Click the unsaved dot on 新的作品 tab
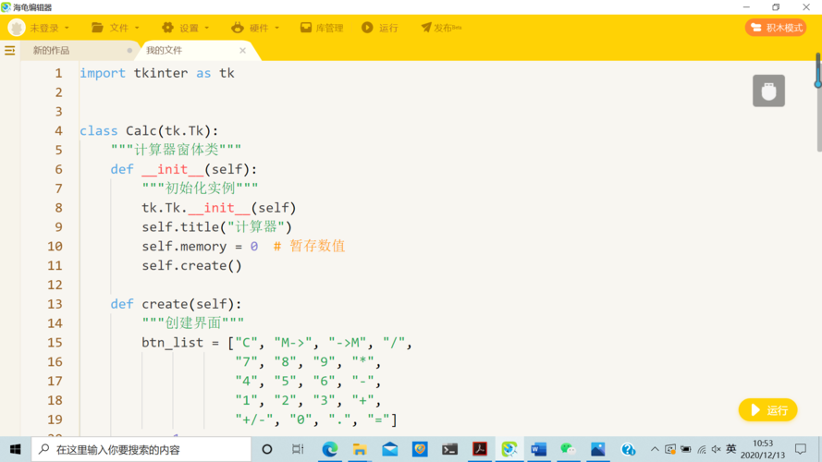822x462 pixels. click(x=129, y=50)
